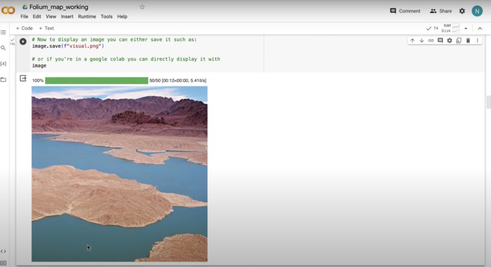This screenshot has height=267, width=491.
Task: Open the Google Drive file icon
Action: point(25,7)
